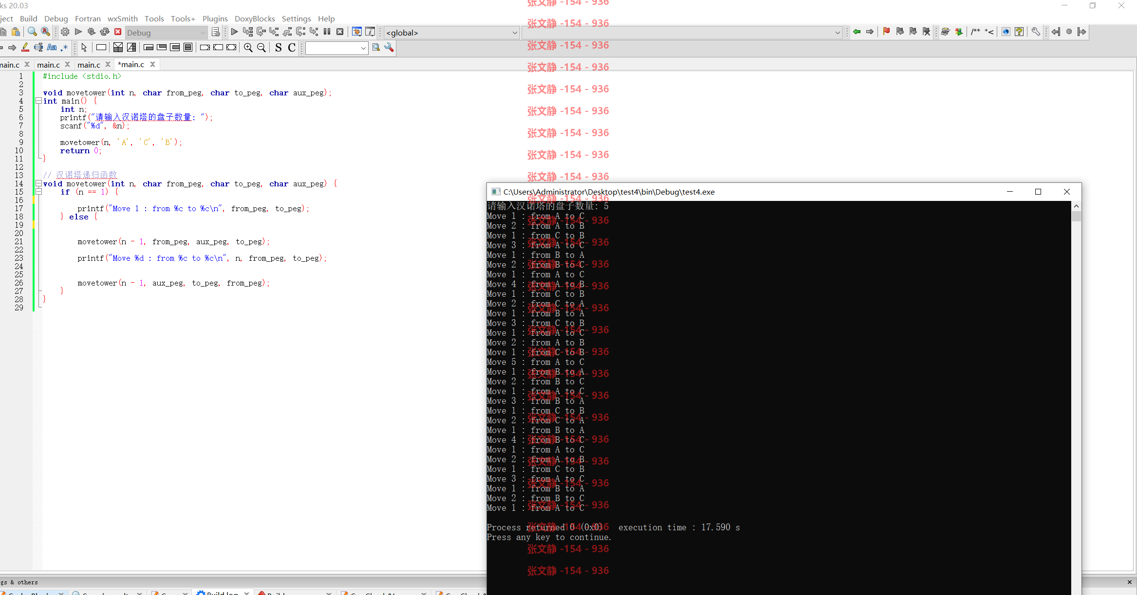Click the highlight pencil icon in toolbar
The width and height of the screenshot is (1137, 595).
click(25, 47)
